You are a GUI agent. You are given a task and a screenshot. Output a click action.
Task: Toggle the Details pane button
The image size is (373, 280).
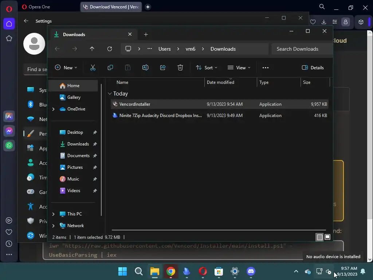coord(313,67)
